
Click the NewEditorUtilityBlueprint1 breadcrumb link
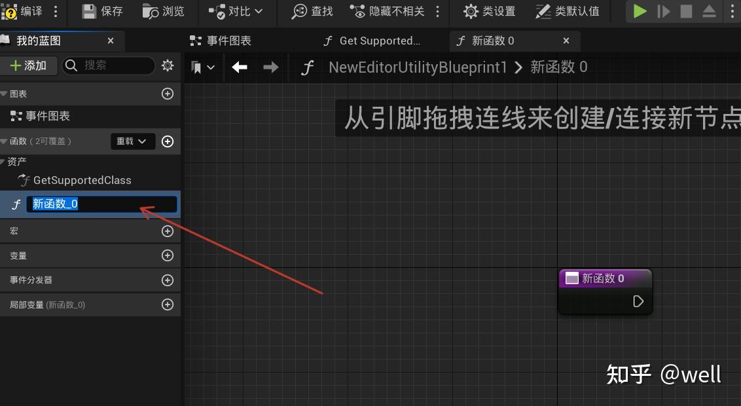click(417, 67)
